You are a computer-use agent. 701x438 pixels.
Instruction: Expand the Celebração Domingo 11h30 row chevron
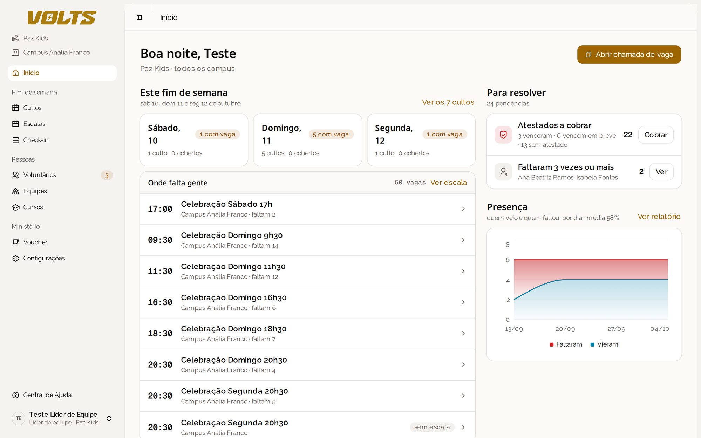pos(463,271)
